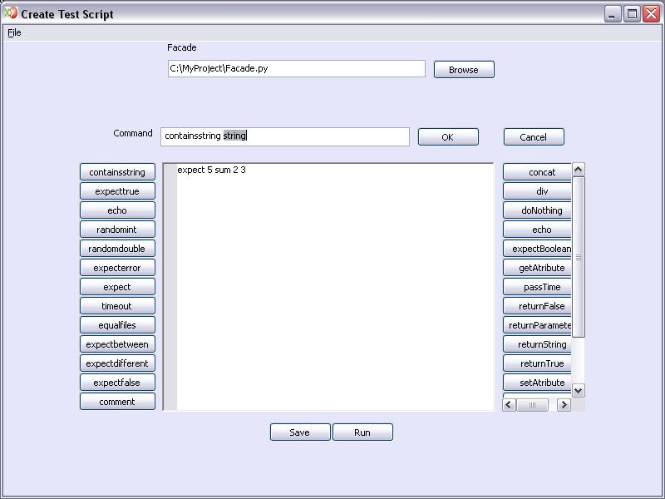665x499 pixels.
Task: Click into the Facade path field
Action: click(x=296, y=68)
